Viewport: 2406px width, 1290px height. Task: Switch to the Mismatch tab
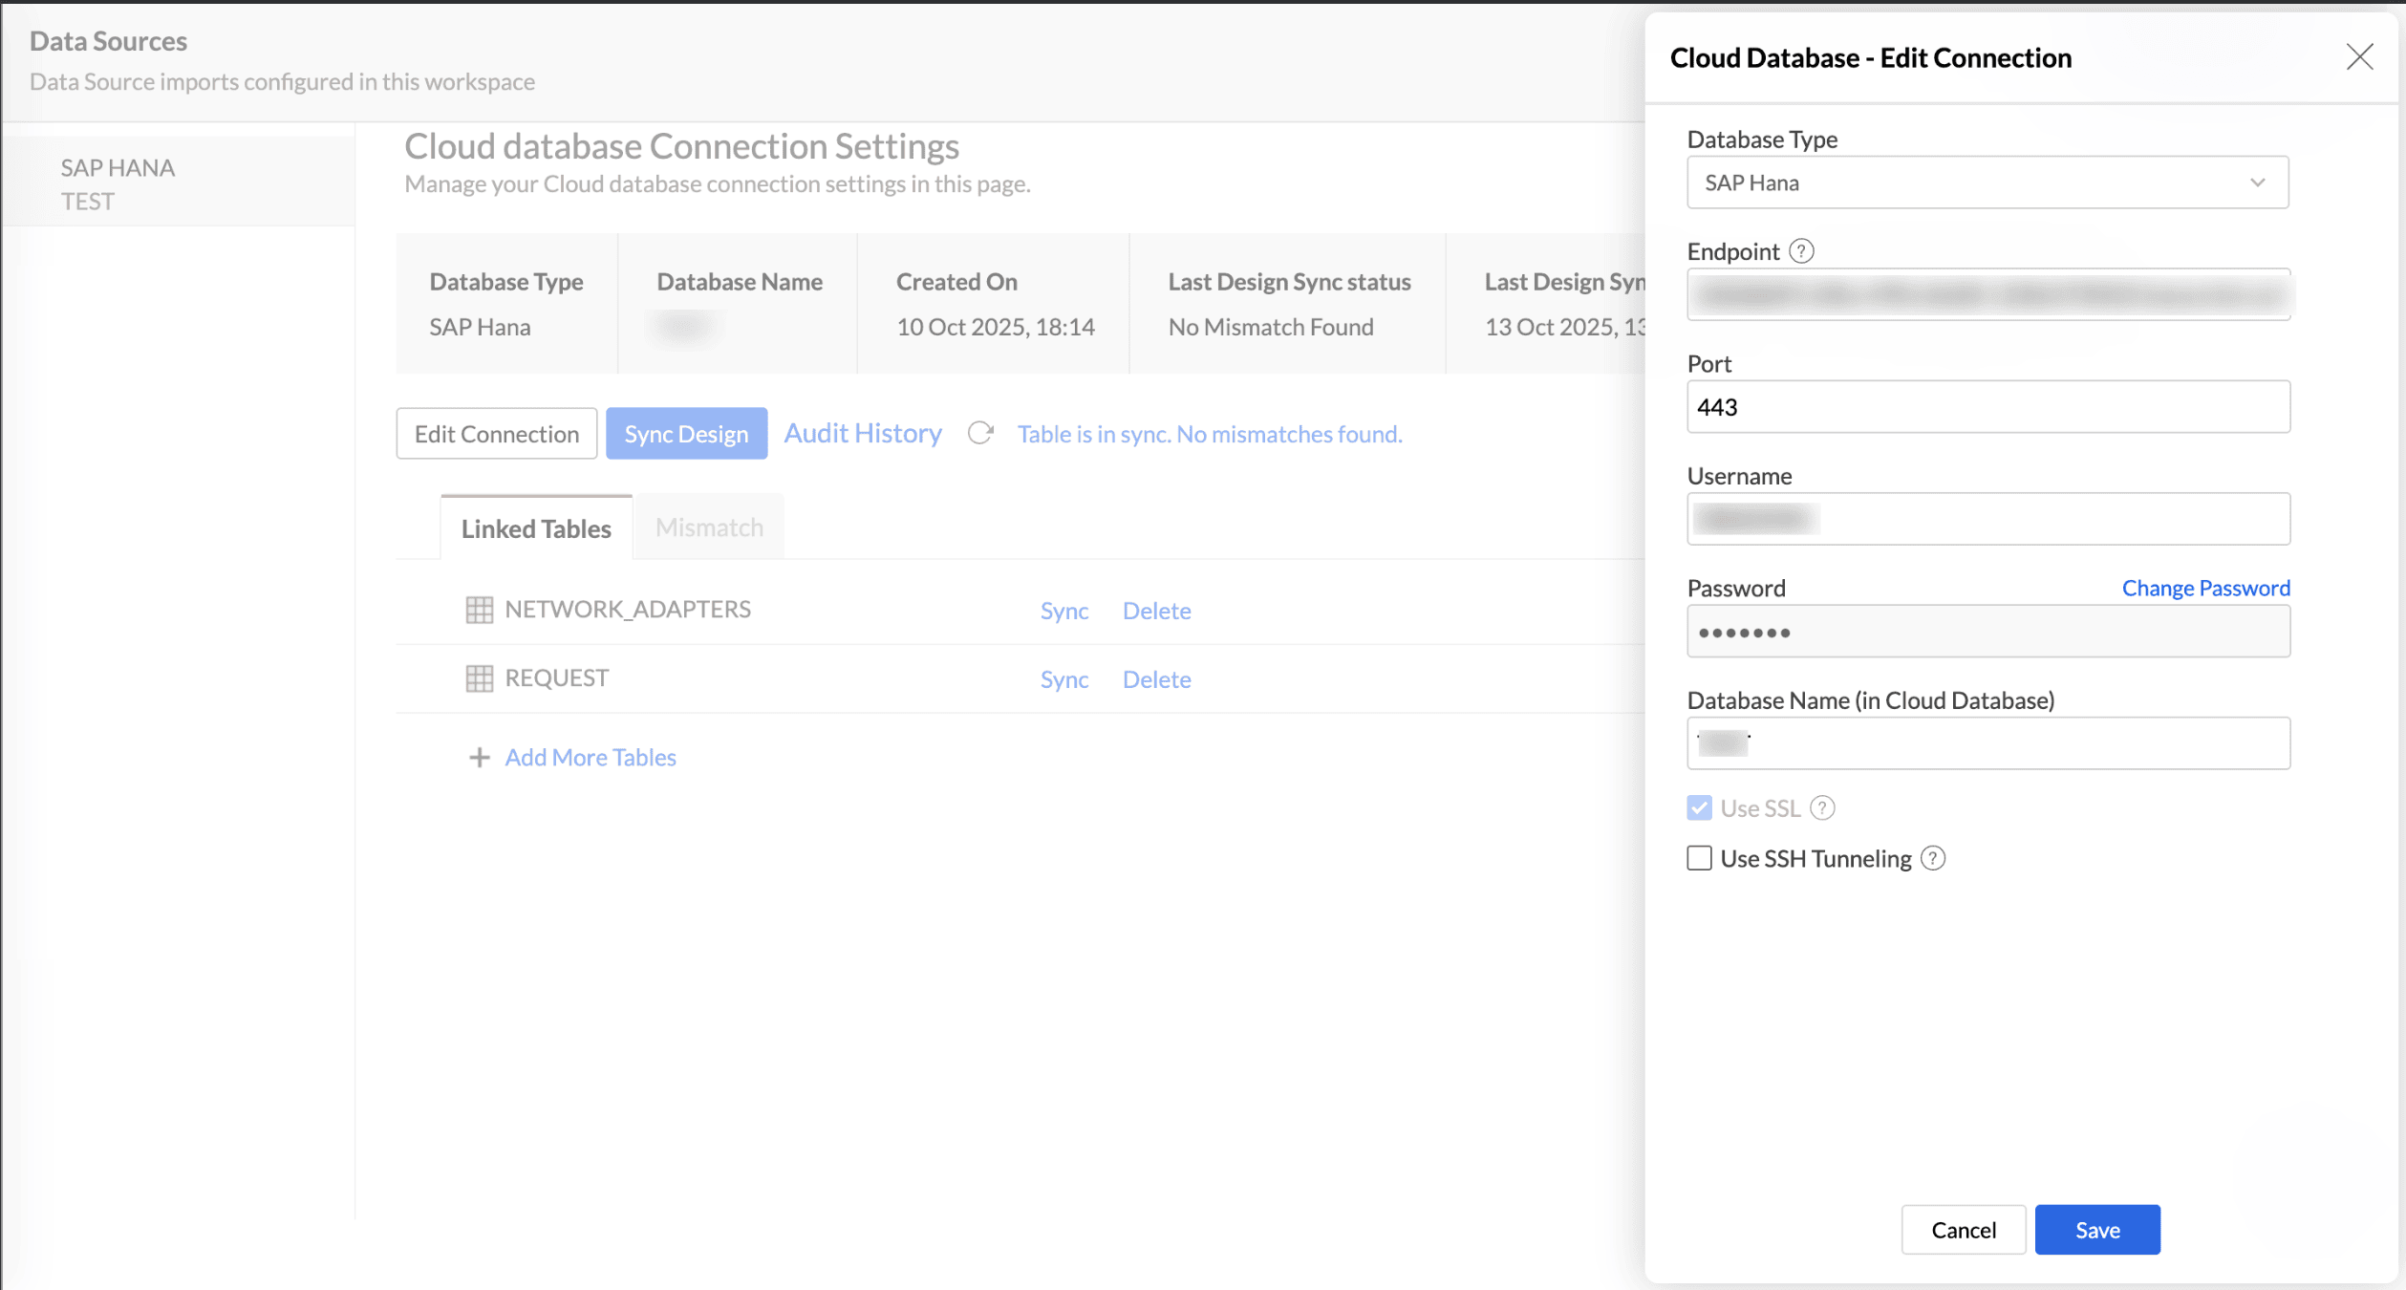tap(709, 527)
